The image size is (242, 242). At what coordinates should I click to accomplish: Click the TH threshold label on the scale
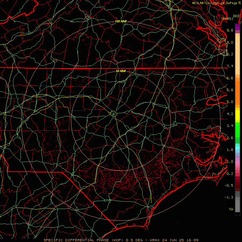(x=231, y=209)
